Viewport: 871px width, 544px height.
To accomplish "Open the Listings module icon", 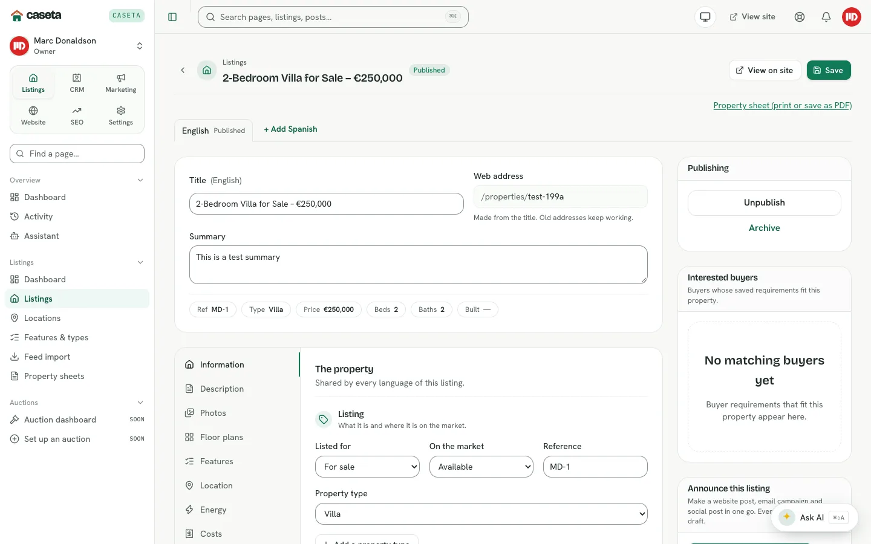I will 33,83.
